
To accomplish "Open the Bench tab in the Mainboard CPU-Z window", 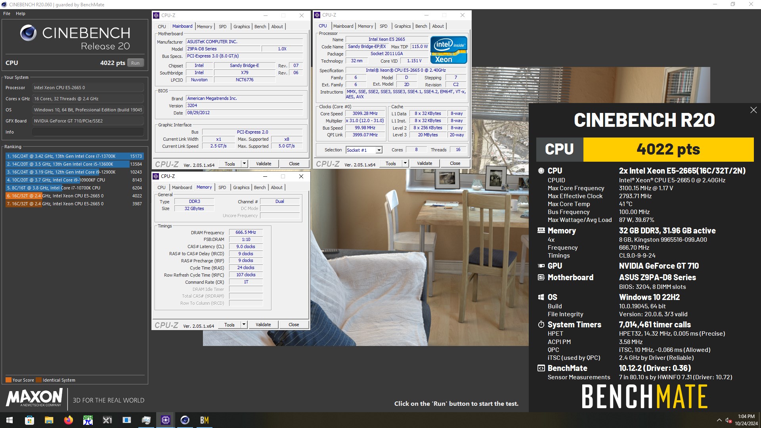I will point(260,27).
